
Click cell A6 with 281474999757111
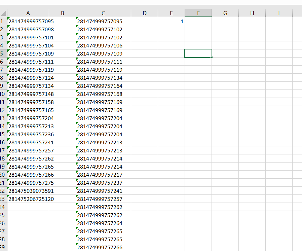tap(28, 62)
